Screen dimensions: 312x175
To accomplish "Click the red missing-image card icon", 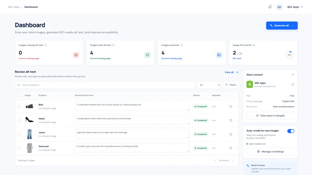I will click(x=76, y=55).
